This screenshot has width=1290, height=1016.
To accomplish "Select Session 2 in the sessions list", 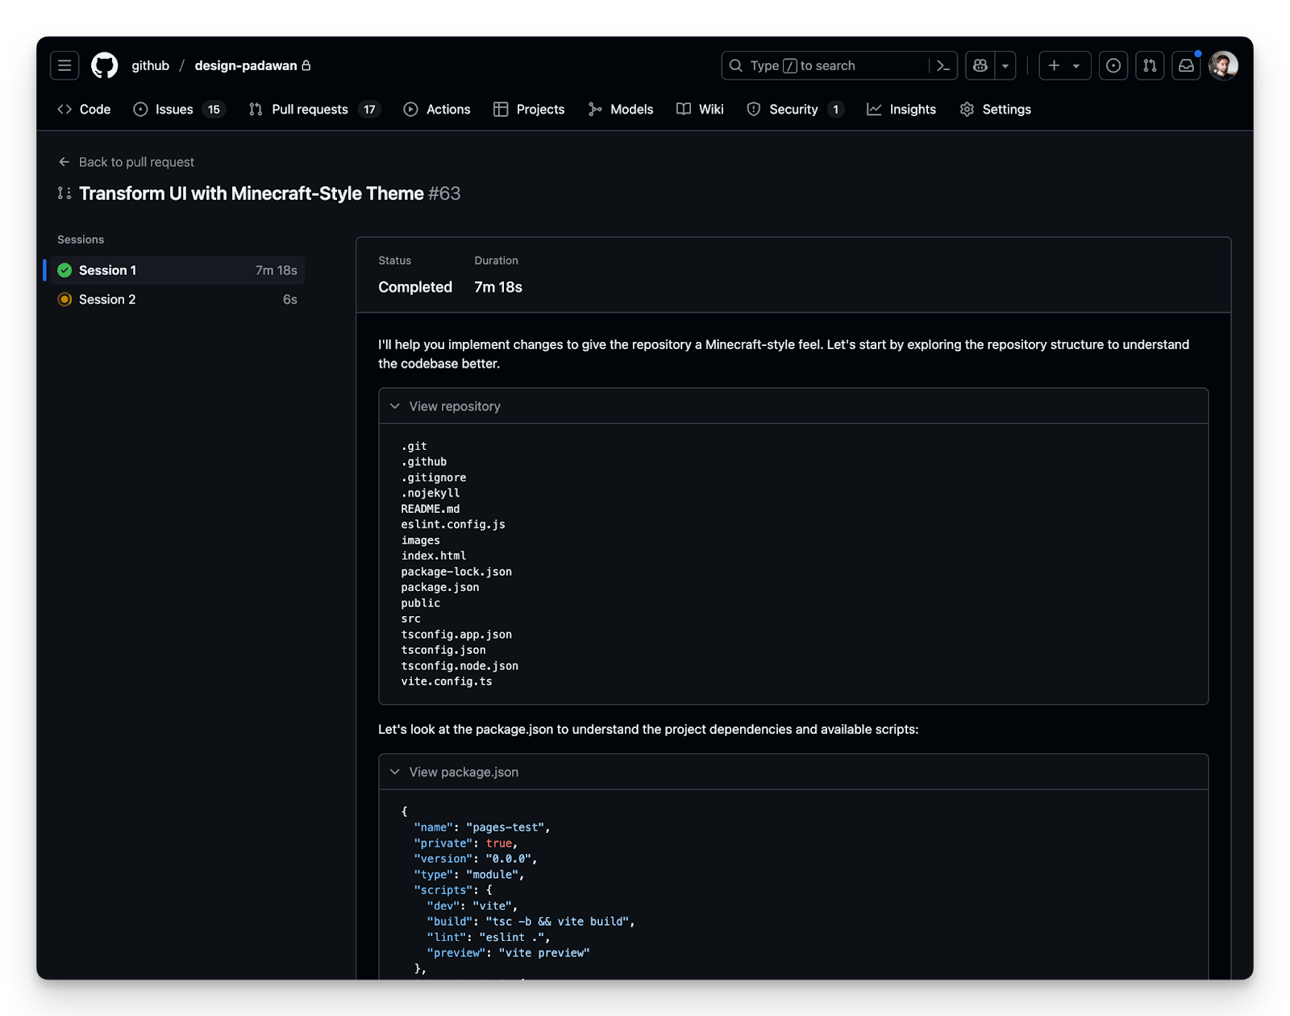I will [177, 299].
